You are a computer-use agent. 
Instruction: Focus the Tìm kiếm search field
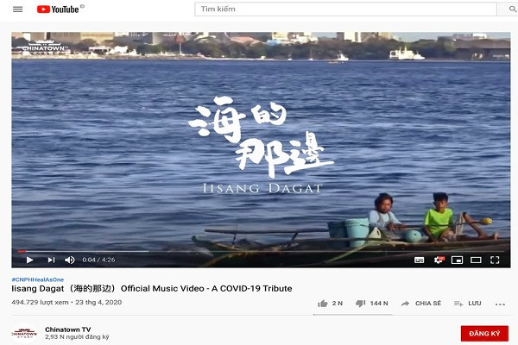coord(345,9)
